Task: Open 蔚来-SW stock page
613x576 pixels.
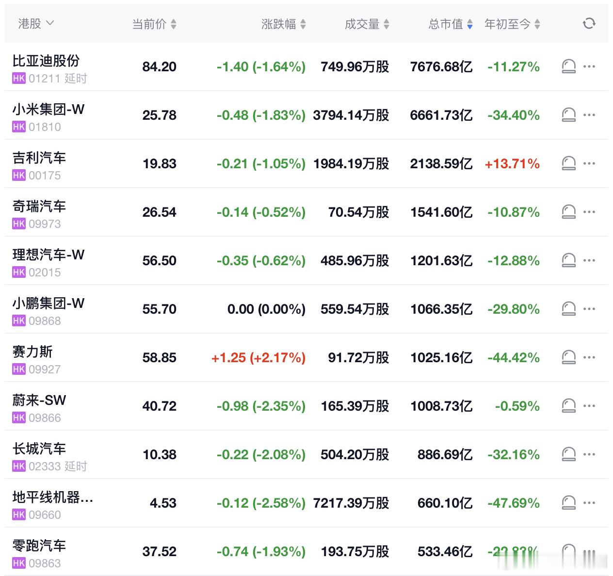Action: (39, 400)
